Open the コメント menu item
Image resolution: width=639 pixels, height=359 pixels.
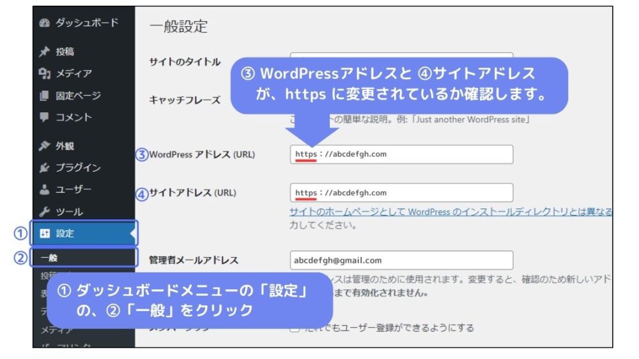(x=84, y=117)
